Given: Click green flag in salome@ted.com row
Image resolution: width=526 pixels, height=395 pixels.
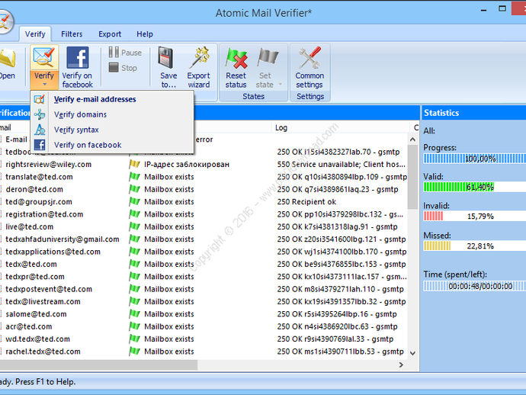Looking at the screenshot, I should pyautogui.click(x=134, y=313).
